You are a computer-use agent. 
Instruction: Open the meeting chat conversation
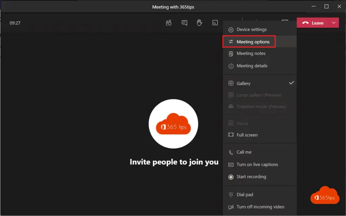coord(184,23)
